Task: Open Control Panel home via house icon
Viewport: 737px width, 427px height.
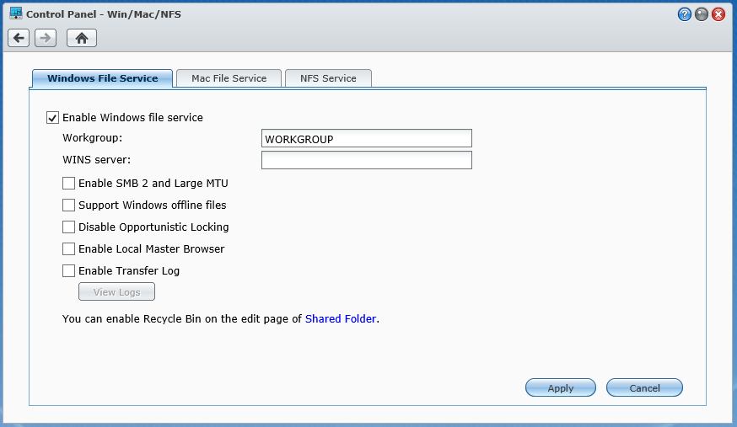Action: (x=82, y=38)
